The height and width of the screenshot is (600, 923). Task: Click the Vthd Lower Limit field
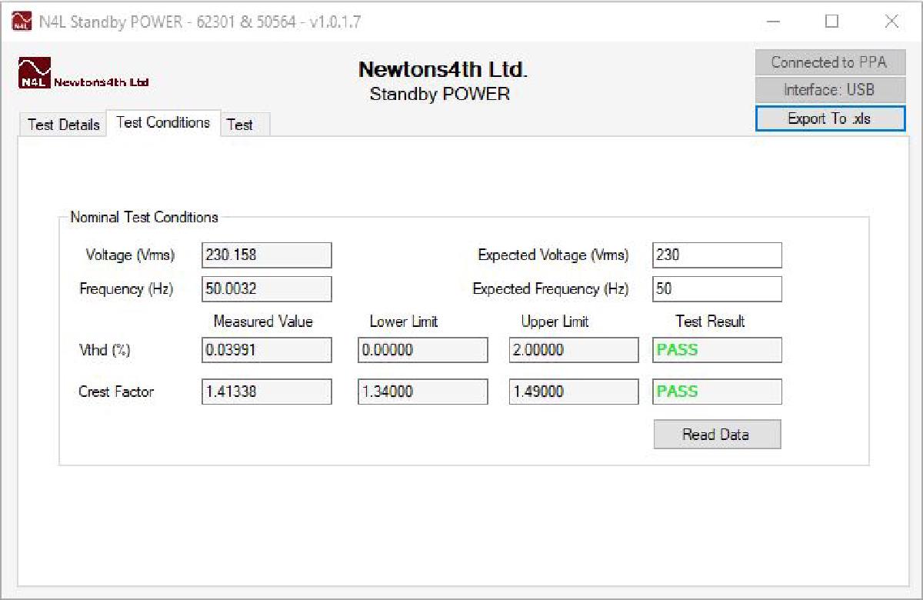click(x=422, y=350)
